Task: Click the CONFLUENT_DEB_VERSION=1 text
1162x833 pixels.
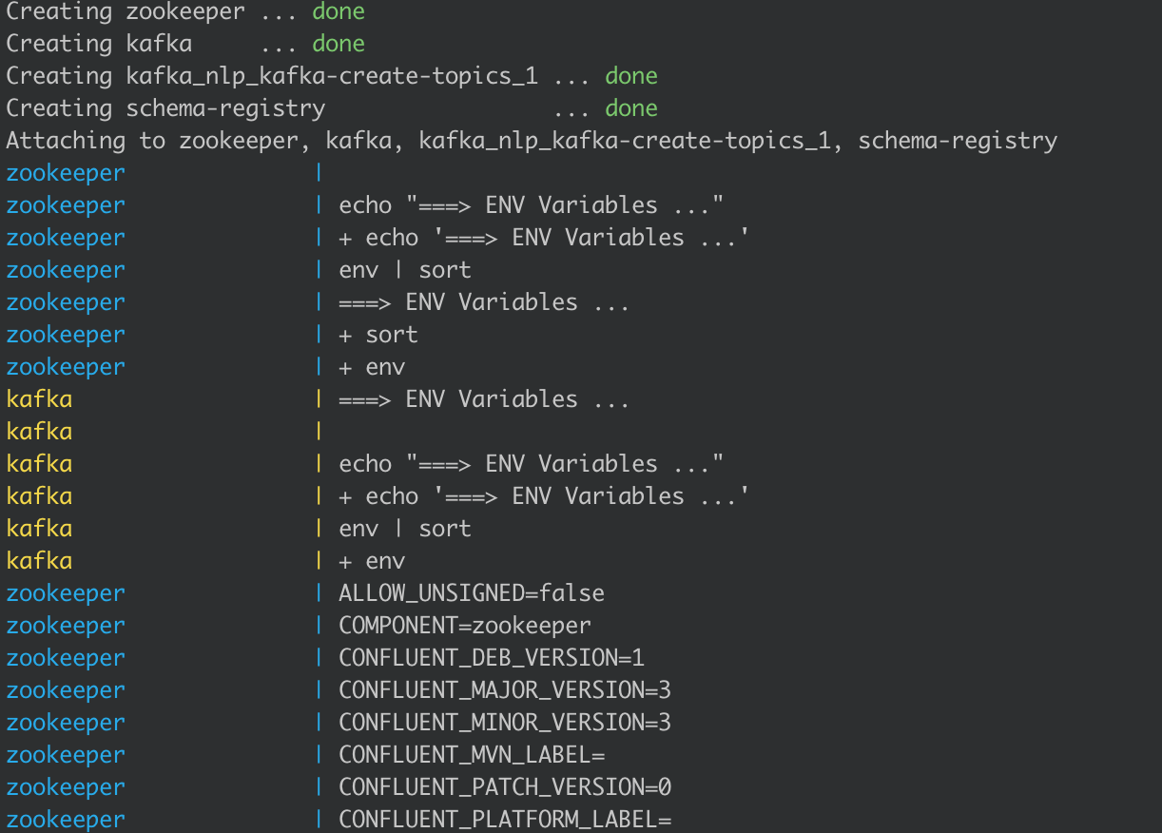Action: [492, 658]
